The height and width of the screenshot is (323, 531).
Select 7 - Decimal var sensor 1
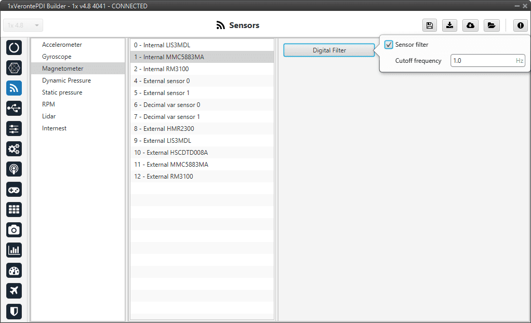point(202,117)
